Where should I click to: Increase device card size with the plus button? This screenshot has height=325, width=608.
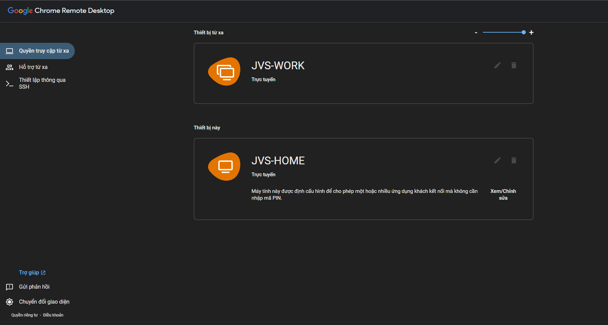(532, 33)
